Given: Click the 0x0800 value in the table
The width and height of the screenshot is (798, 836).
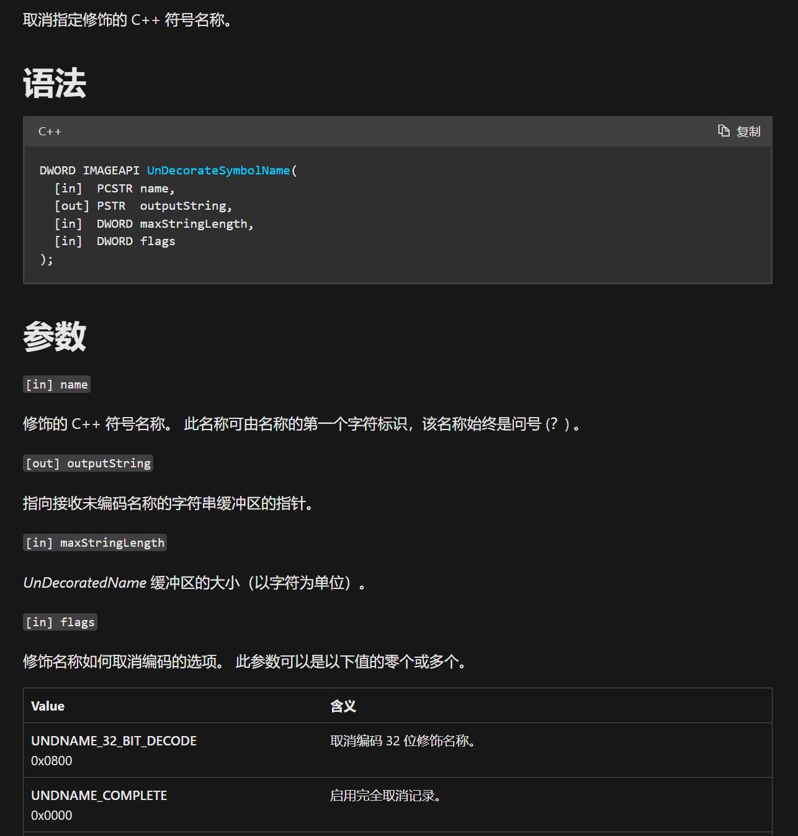Looking at the screenshot, I should [x=52, y=761].
